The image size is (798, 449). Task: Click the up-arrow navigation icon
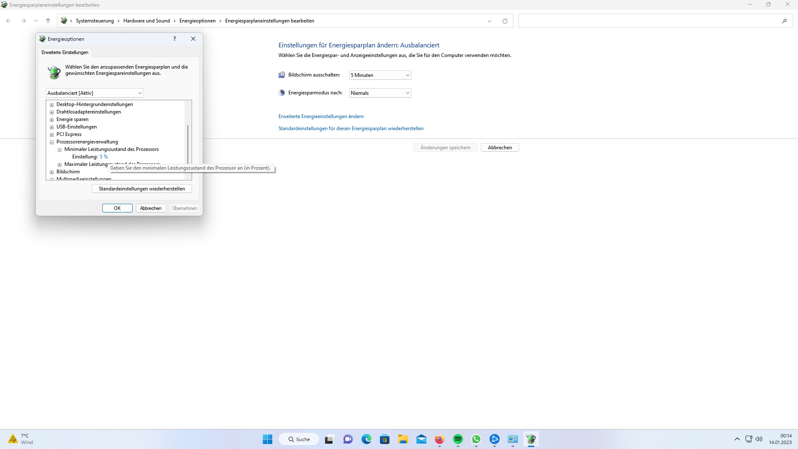pyautogui.click(x=48, y=21)
